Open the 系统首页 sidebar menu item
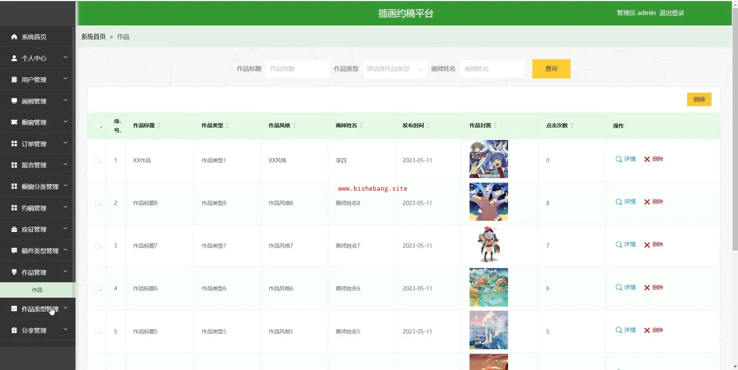Screen dimensions: 738x370 click(37, 37)
